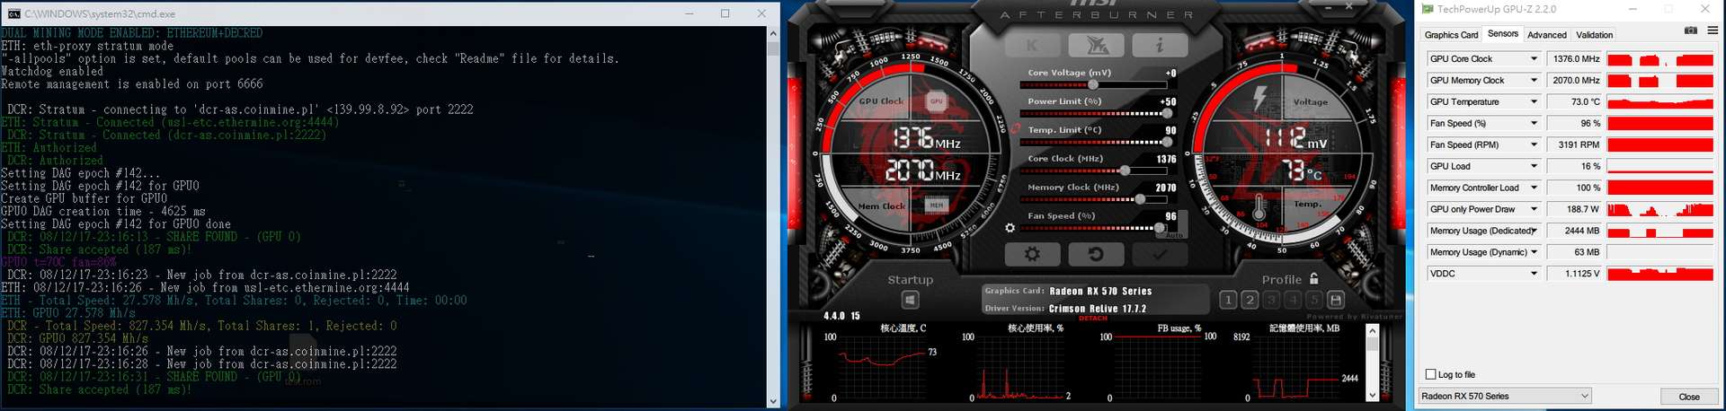This screenshot has height=411, width=1726.
Task: Open the information i button in Afterburner
Action: [1160, 46]
